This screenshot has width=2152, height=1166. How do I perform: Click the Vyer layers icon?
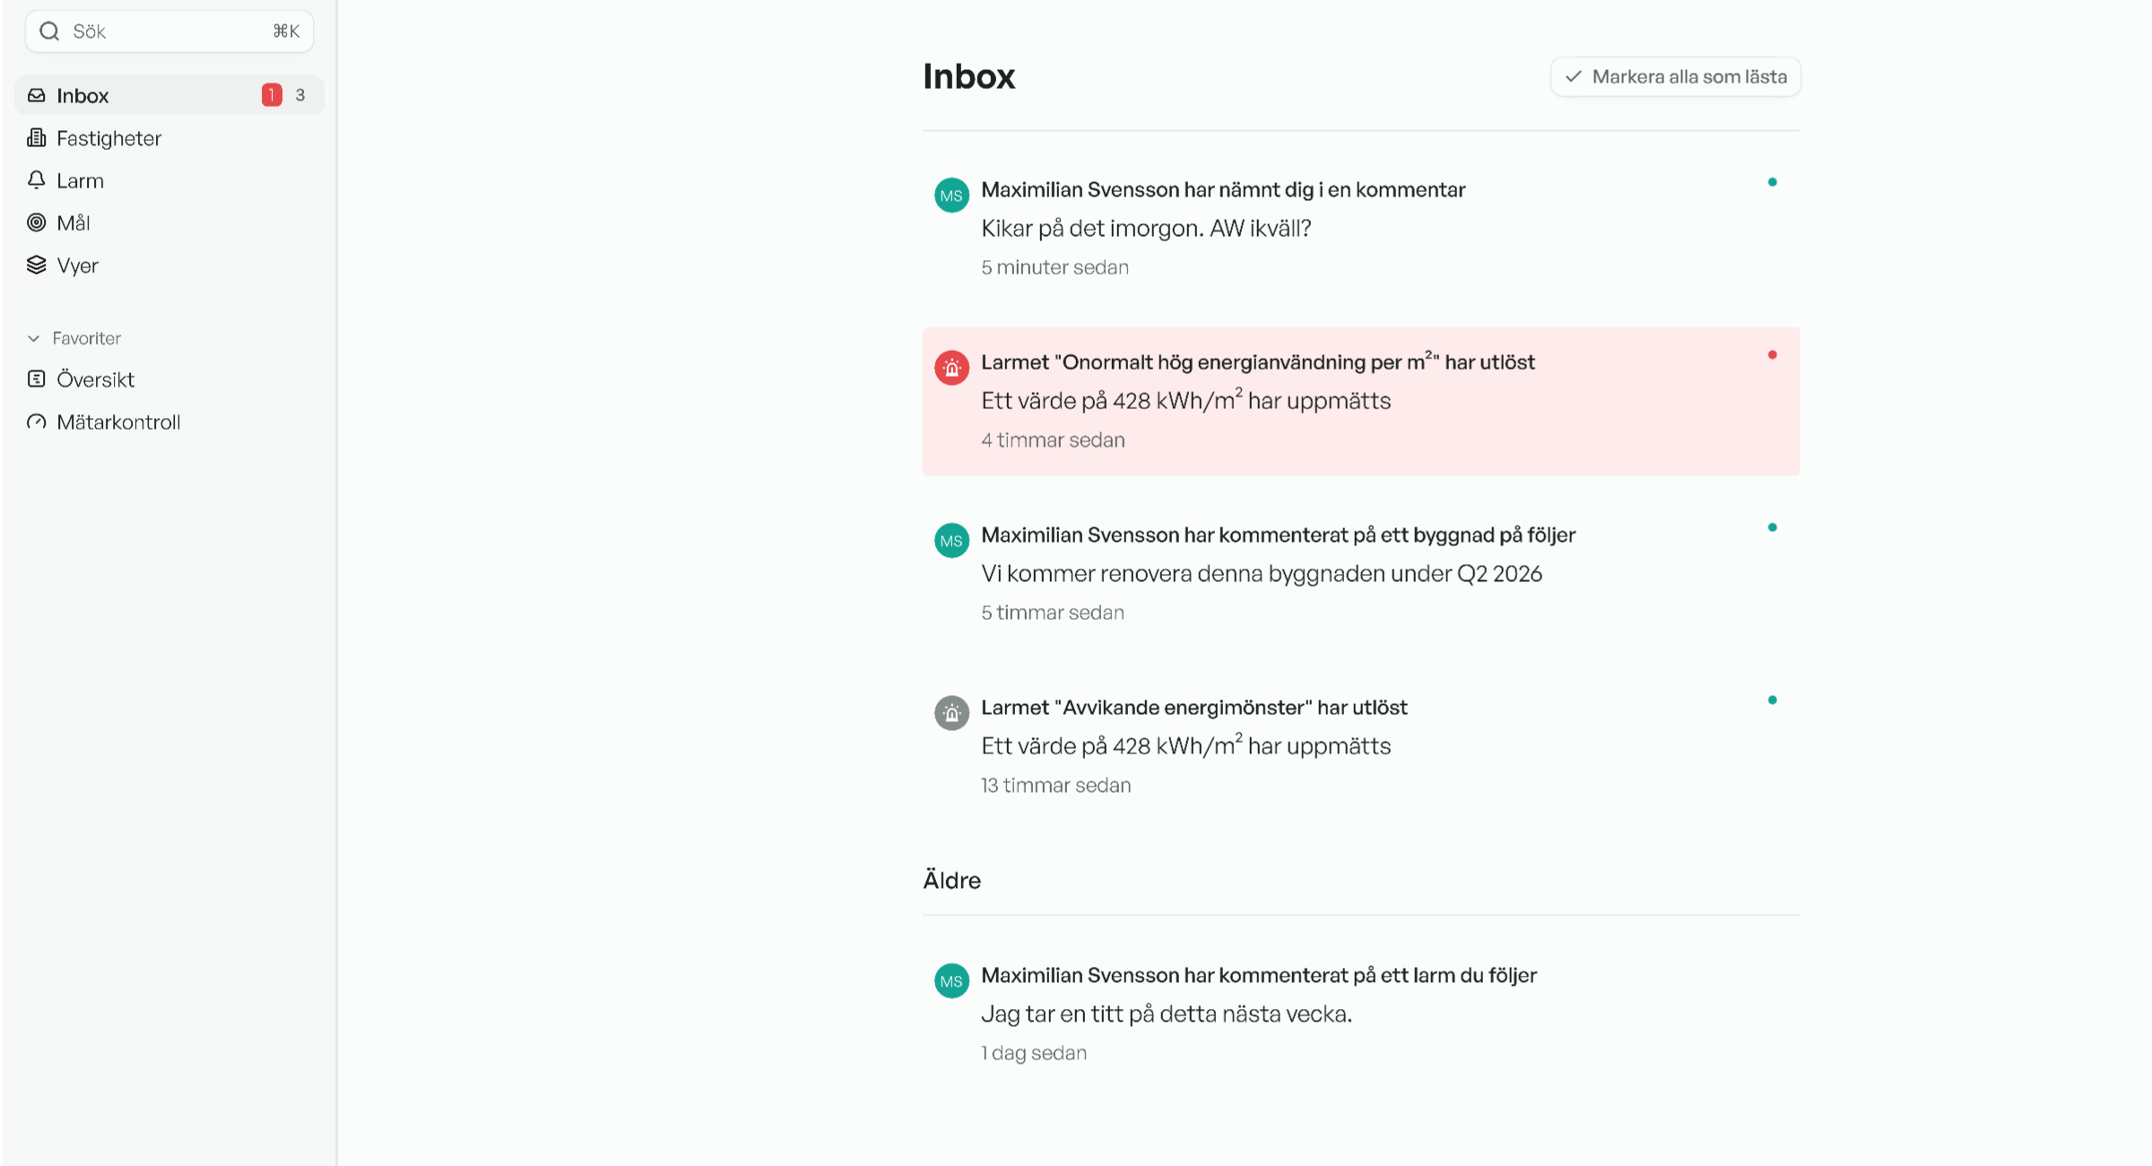37,265
